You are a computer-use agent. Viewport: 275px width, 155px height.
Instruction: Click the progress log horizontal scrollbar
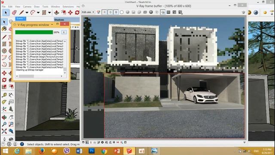(x=39, y=76)
